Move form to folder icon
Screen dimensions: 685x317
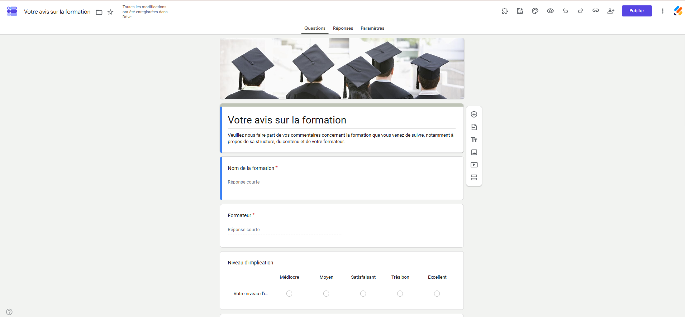pyautogui.click(x=99, y=12)
